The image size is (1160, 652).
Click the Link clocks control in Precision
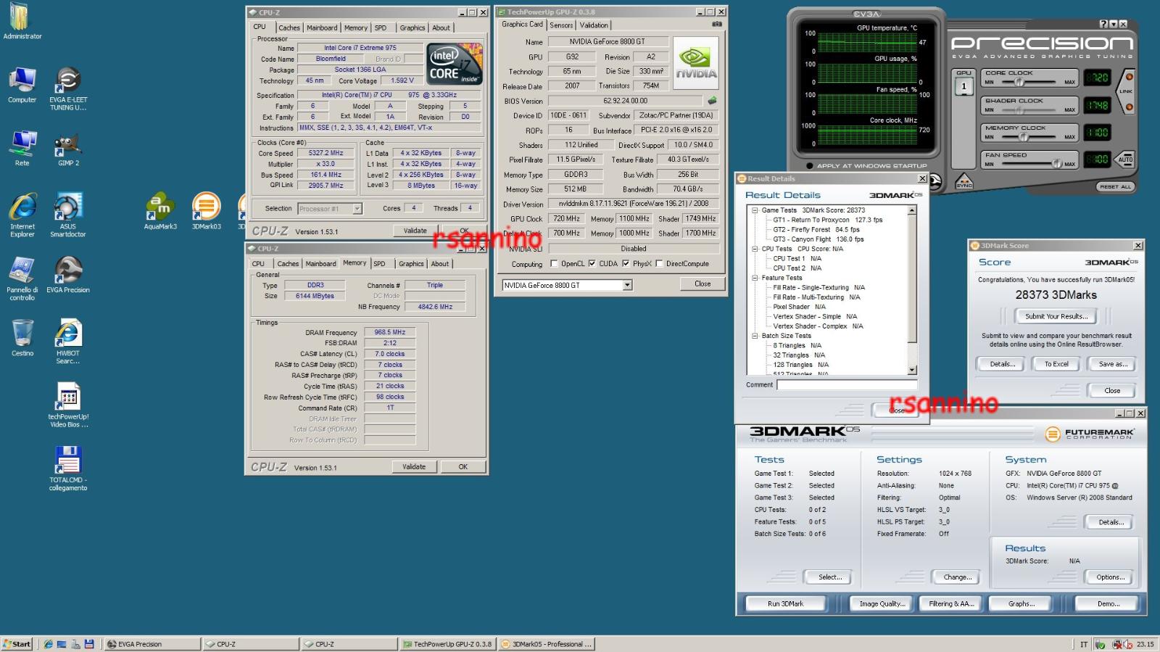point(1126,91)
